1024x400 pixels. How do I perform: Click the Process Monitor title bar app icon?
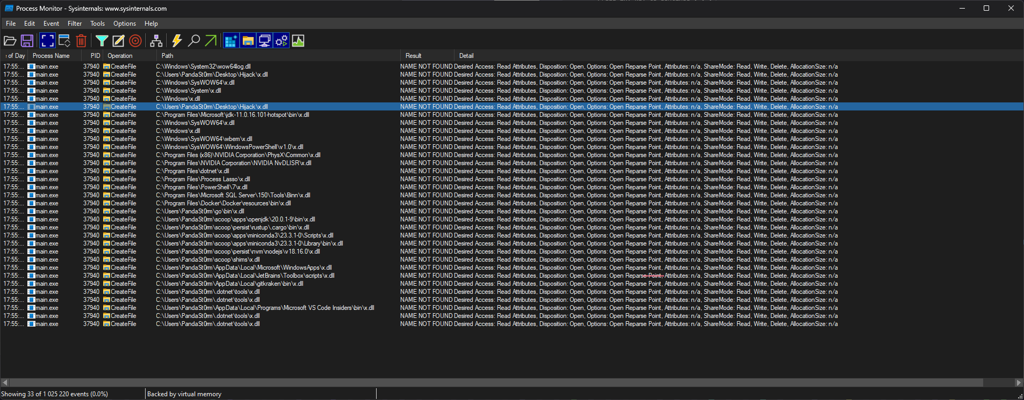(9, 8)
